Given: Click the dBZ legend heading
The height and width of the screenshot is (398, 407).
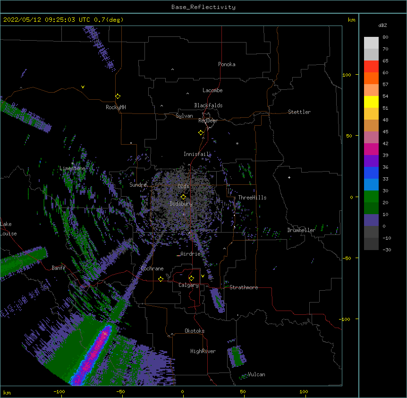Looking at the screenshot, I should coord(382,25).
